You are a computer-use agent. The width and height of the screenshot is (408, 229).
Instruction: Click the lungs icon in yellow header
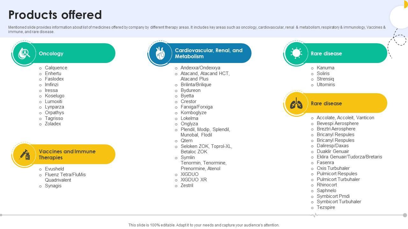click(296, 103)
